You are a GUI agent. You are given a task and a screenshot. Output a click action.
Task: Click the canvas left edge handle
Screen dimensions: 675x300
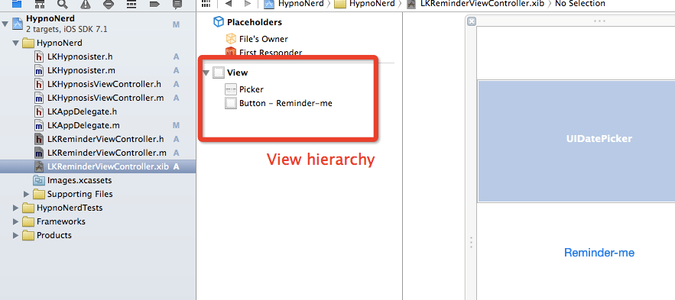pyautogui.click(x=471, y=243)
